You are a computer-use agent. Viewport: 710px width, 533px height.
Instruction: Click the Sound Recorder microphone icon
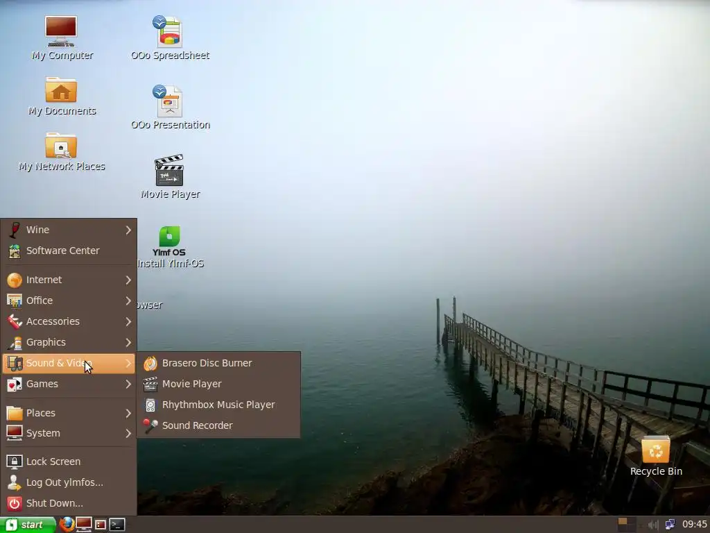[x=150, y=425]
